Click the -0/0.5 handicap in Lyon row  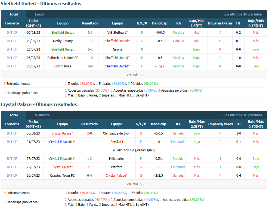tap(159, 133)
